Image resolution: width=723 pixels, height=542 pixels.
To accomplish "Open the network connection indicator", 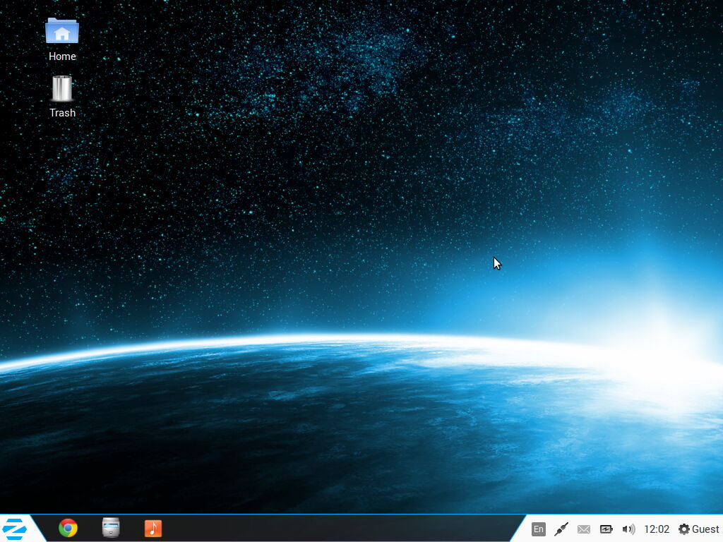I will 561,529.
